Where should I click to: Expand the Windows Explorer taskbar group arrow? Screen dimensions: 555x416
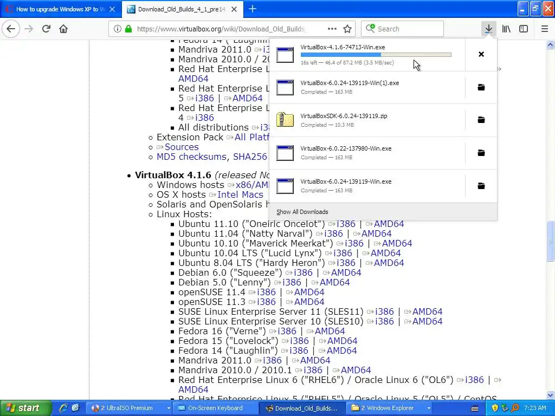(429, 408)
